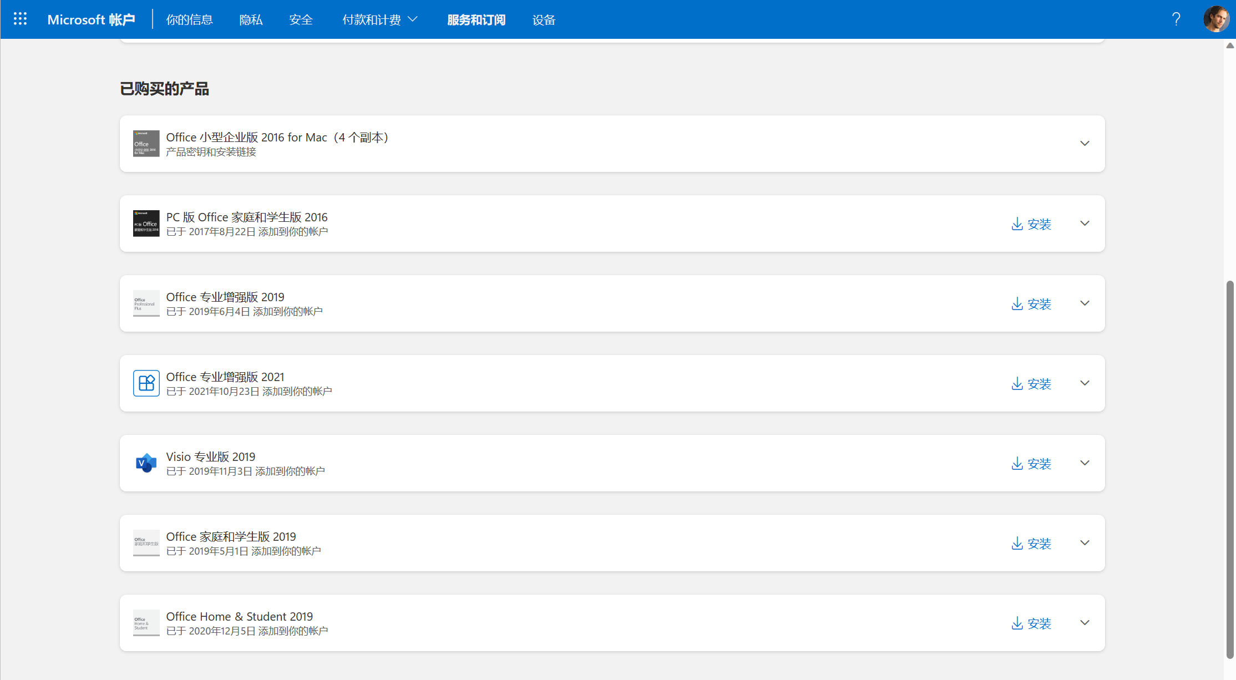Install Office 家庭和学生版 2019
The height and width of the screenshot is (680, 1236).
coord(1031,544)
